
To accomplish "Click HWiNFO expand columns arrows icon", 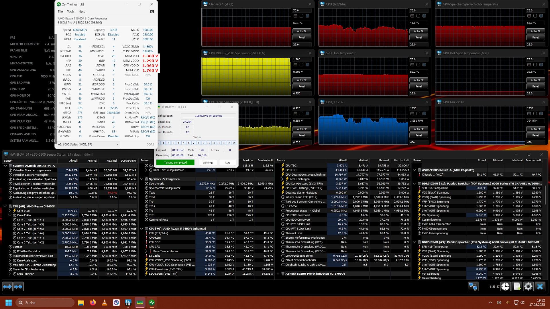I will tap(7, 286).
